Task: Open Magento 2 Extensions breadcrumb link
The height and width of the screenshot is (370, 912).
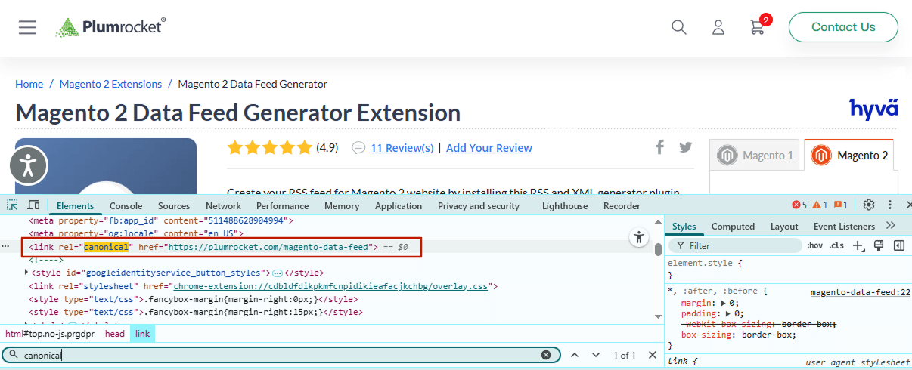Action: pyautogui.click(x=110, y=84)
